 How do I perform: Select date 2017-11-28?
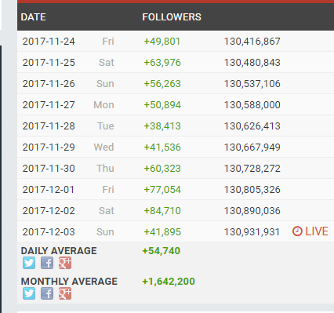(x=49, y=126)
